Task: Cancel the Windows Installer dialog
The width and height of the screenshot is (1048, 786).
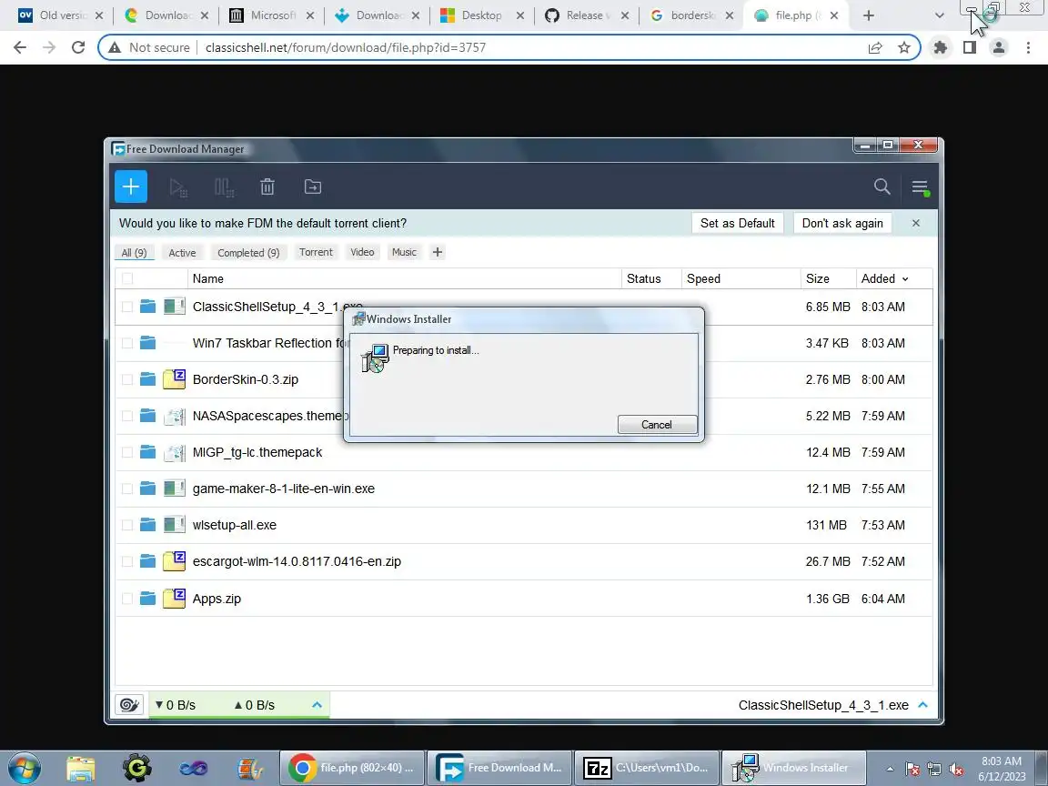Action: [x=657, y=425]
